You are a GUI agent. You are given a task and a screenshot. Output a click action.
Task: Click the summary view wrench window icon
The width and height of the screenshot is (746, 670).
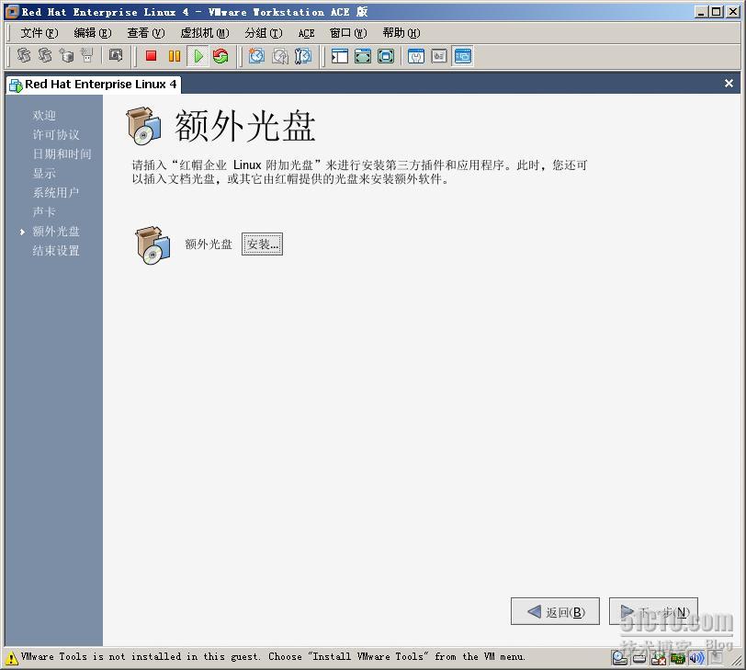coord(416,56)
